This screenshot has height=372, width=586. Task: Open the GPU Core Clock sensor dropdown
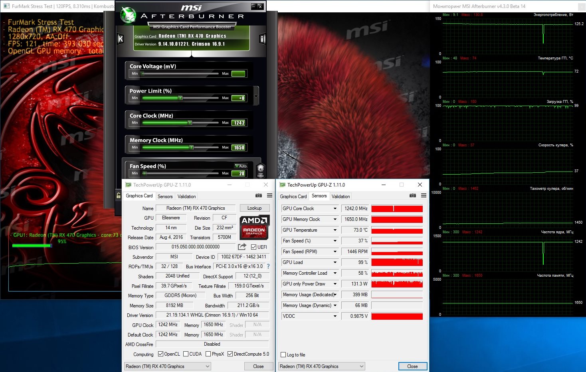335,209
